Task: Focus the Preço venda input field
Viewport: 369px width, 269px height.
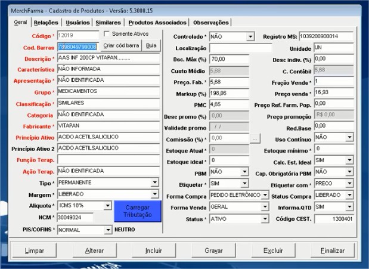Action: click(333, 93)
